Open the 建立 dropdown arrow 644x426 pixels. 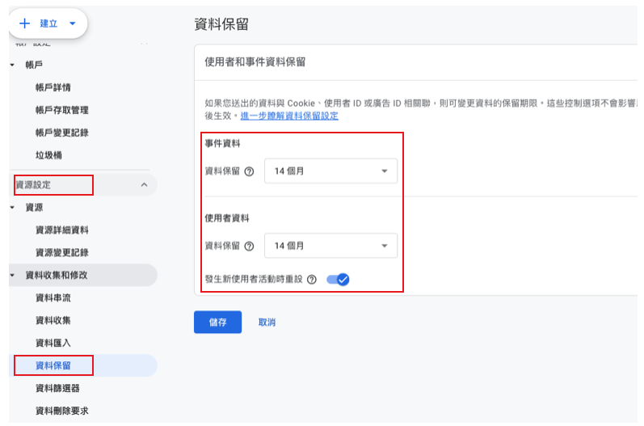pyautogui.click(x=73, y=23)
